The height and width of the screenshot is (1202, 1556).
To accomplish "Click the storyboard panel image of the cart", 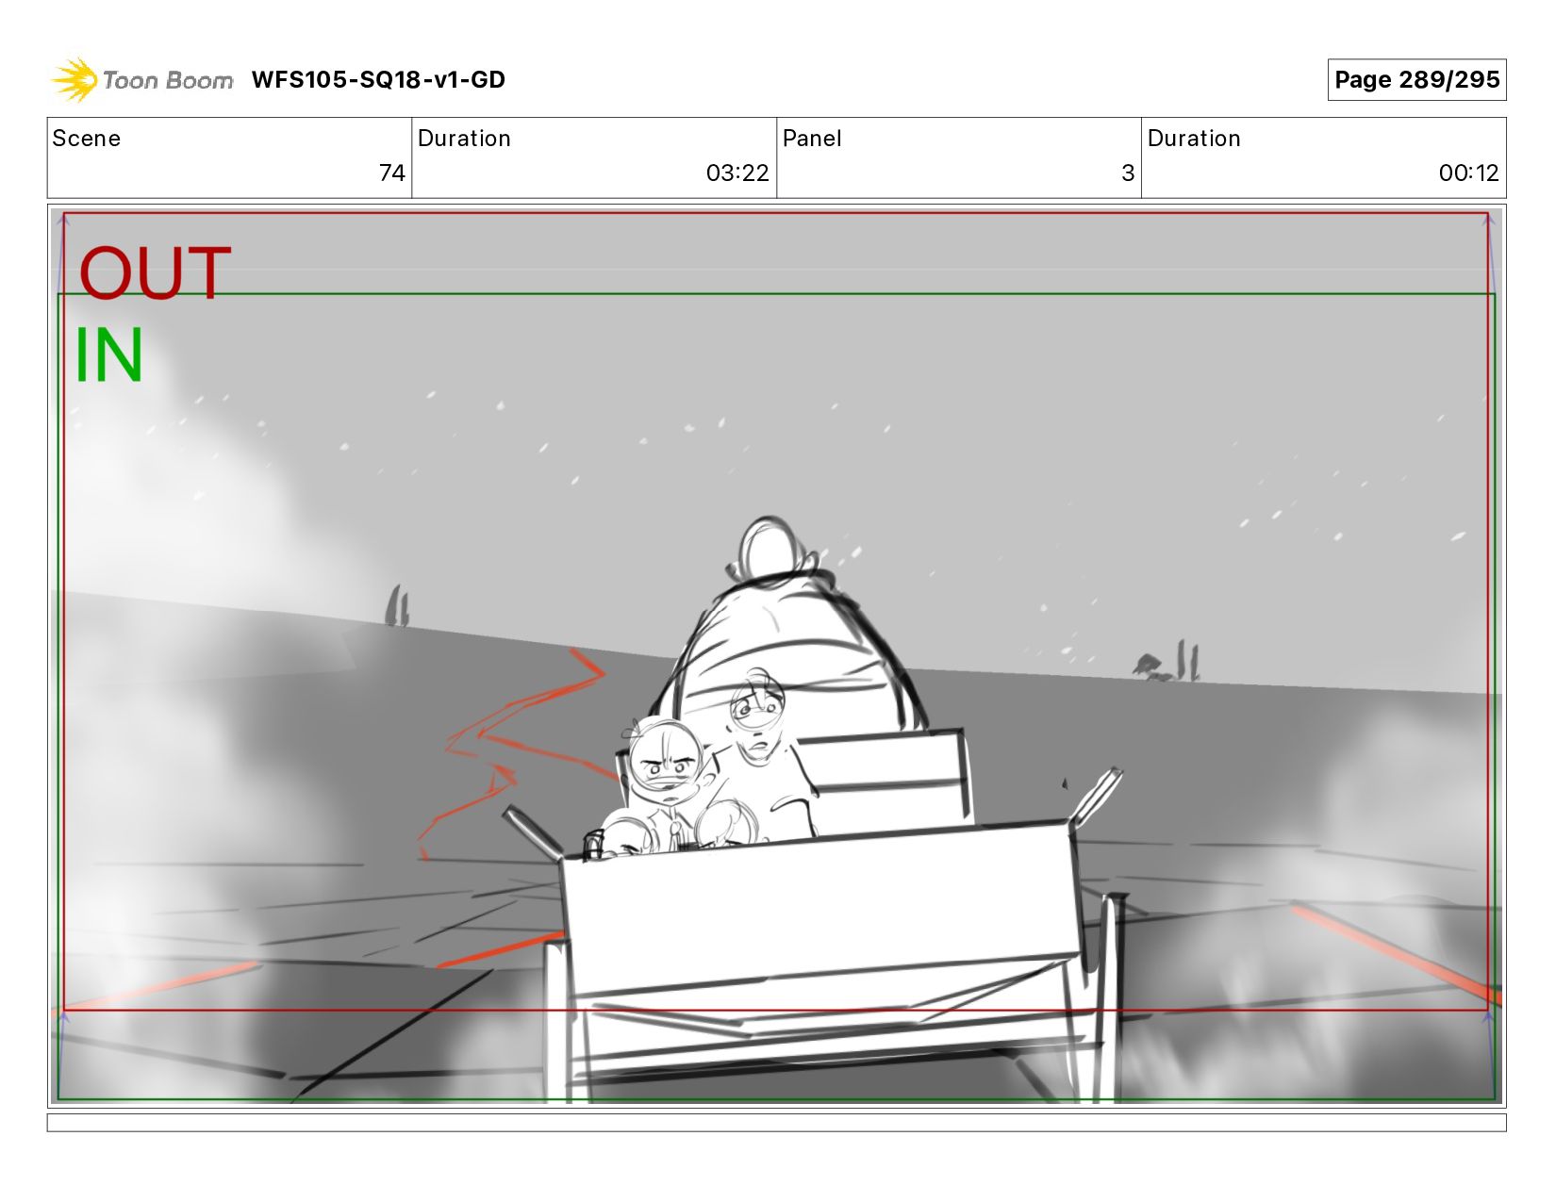I will [776, 655].
